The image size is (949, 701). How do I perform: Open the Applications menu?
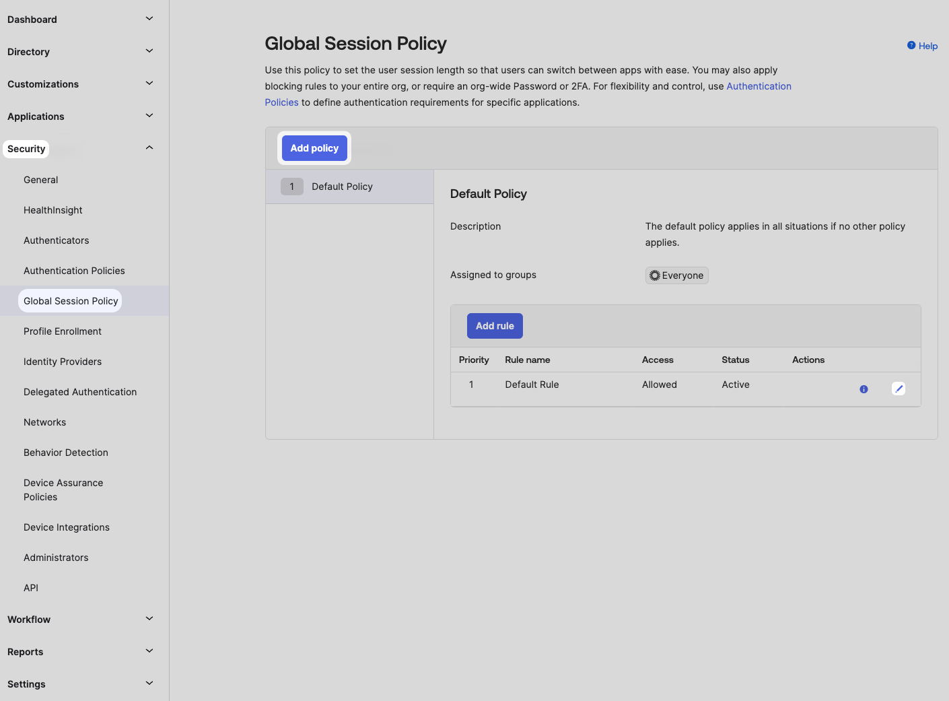(x=36, y=116)
